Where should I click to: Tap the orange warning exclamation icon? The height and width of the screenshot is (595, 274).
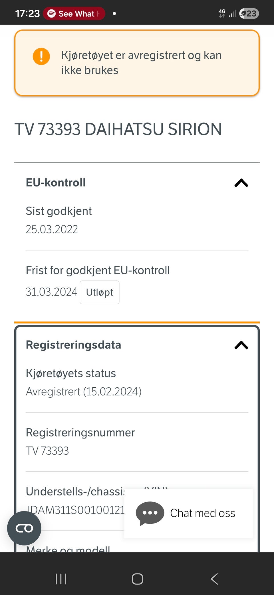(x=41, y=56)
